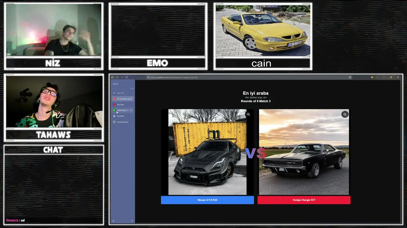Click the plus icon at sidebar bottom
This screenshot has width=407, height=228.
click(x=132, y=221)
